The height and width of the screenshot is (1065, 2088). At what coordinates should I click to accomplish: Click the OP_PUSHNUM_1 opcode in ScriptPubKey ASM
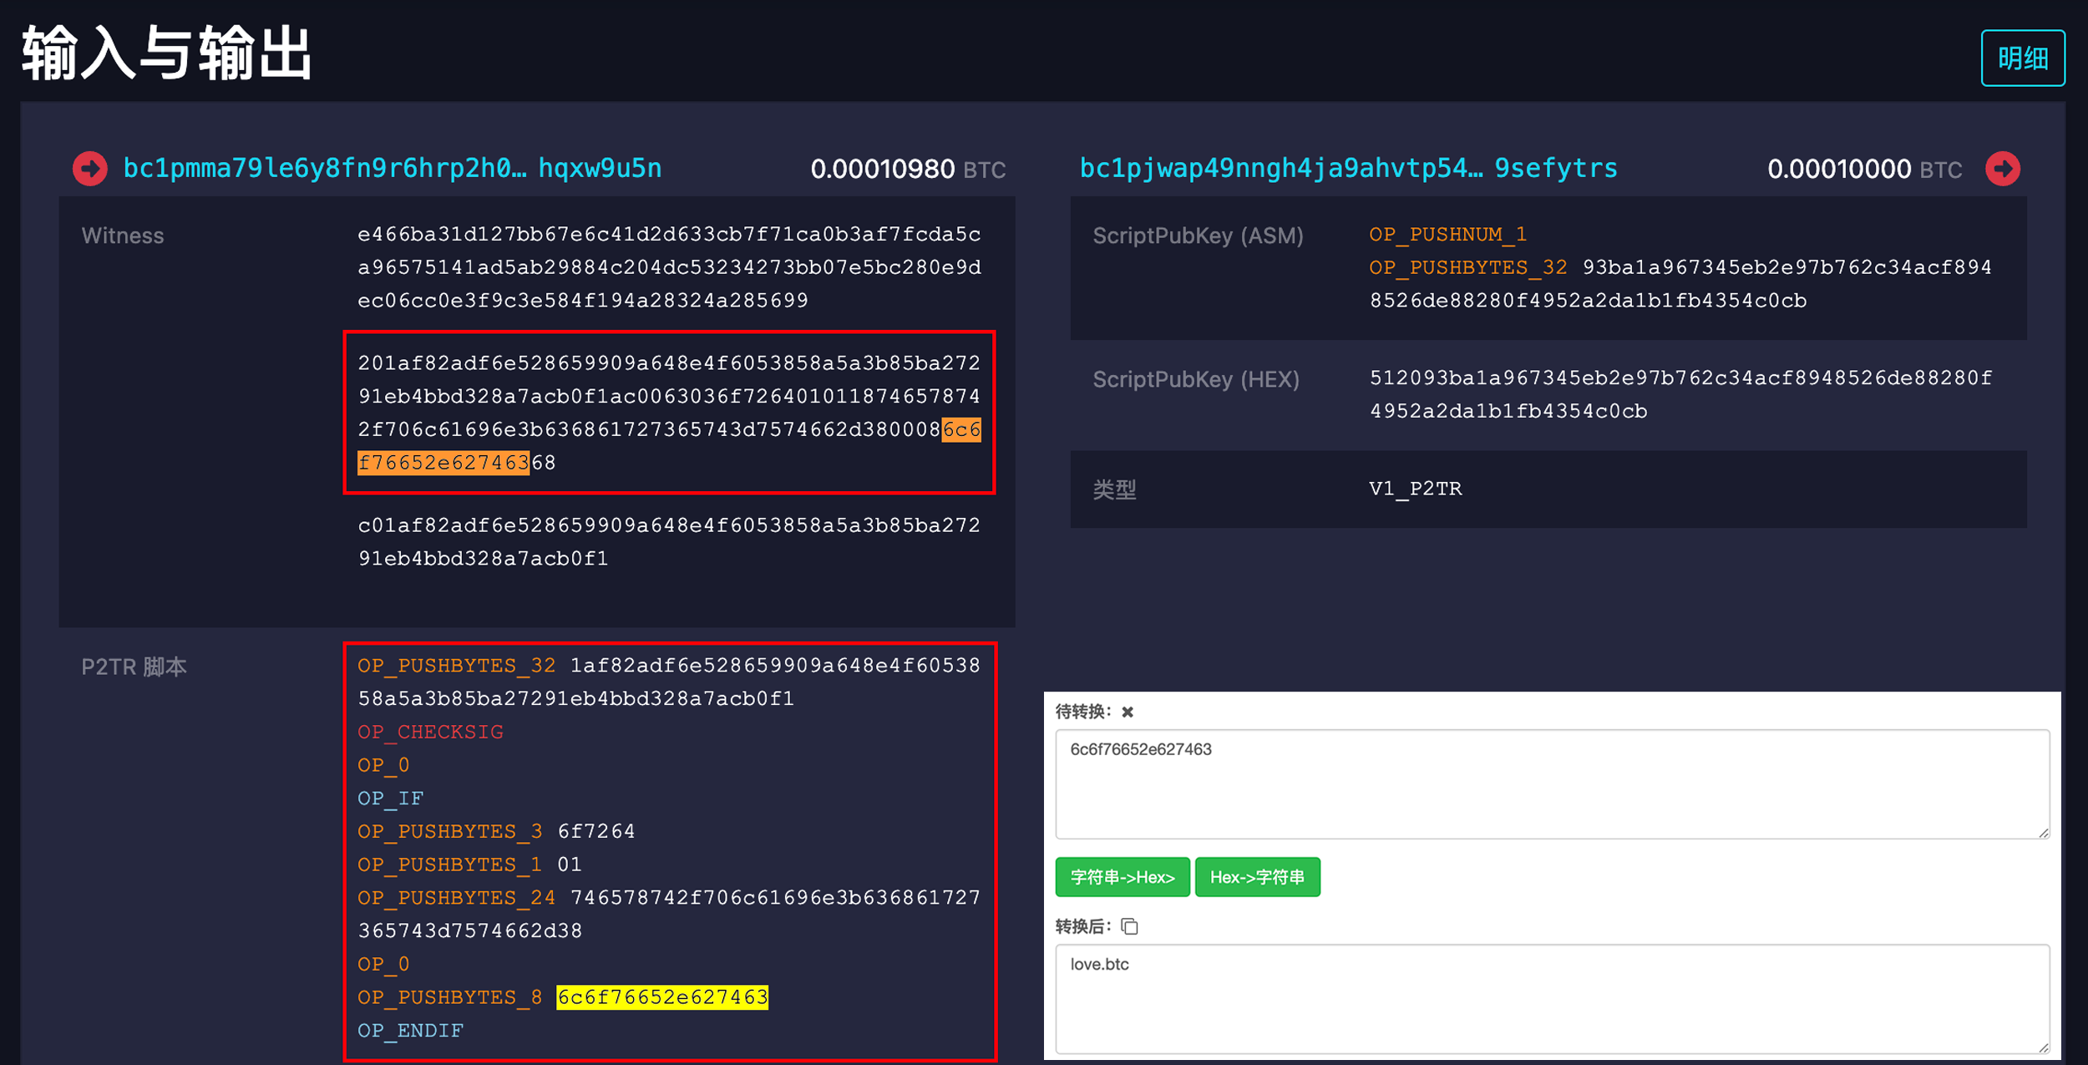(x=1447, y=235)
